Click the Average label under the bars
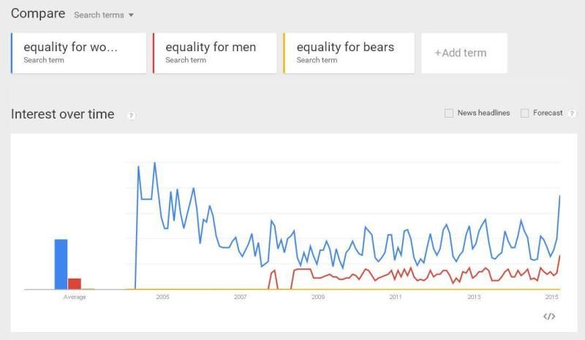 click(x=75, y=297)
